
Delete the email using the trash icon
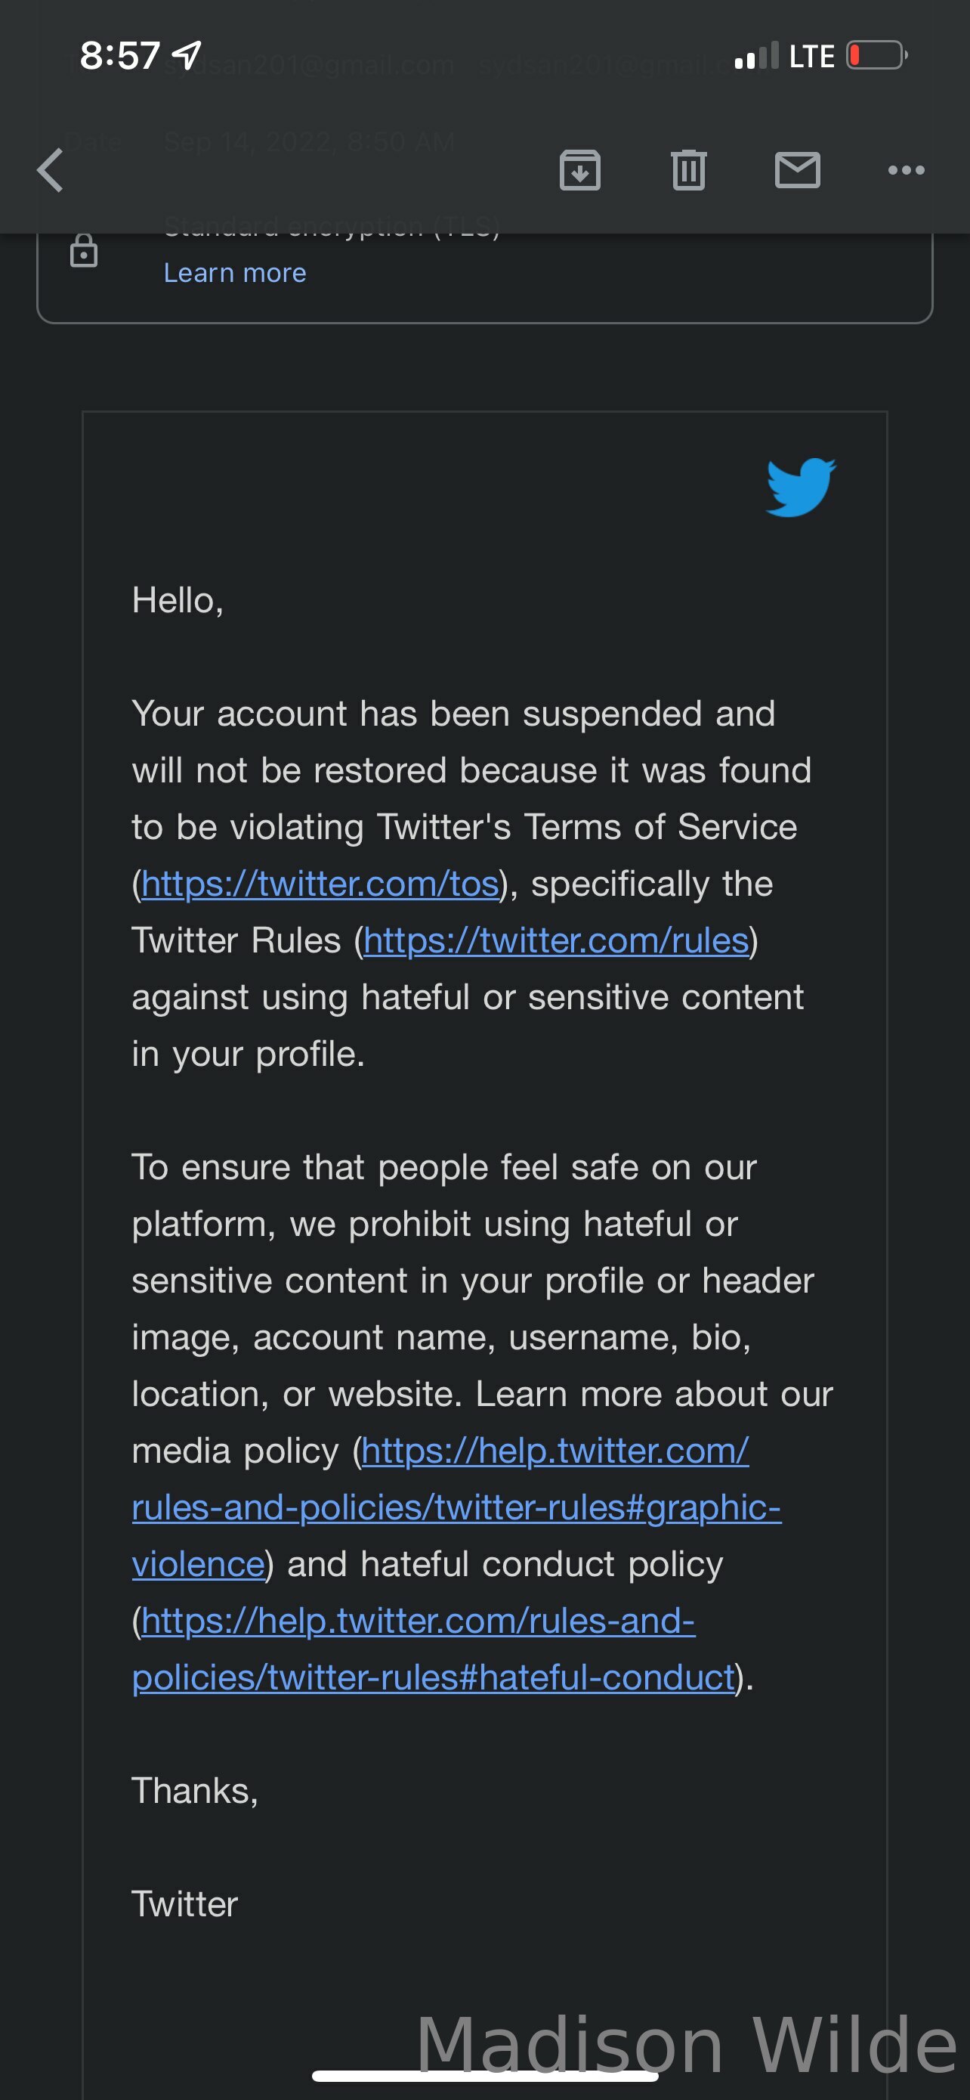click(x=689, y=170)
